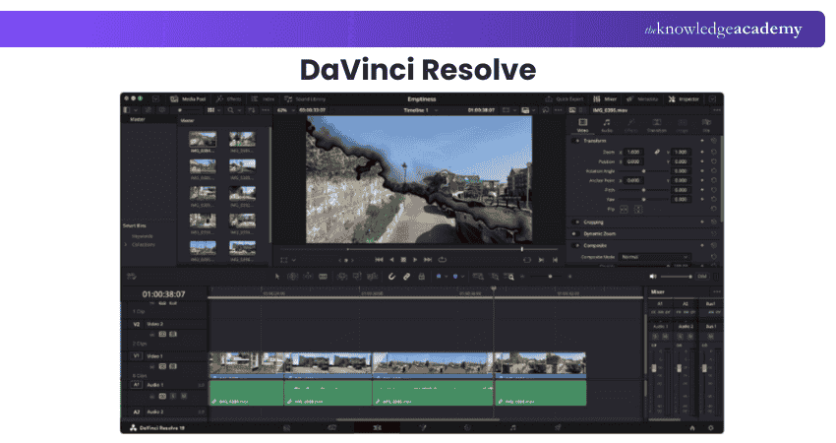Go to first frame in viewer
The image size is (836, 443).
pos(379,260)
